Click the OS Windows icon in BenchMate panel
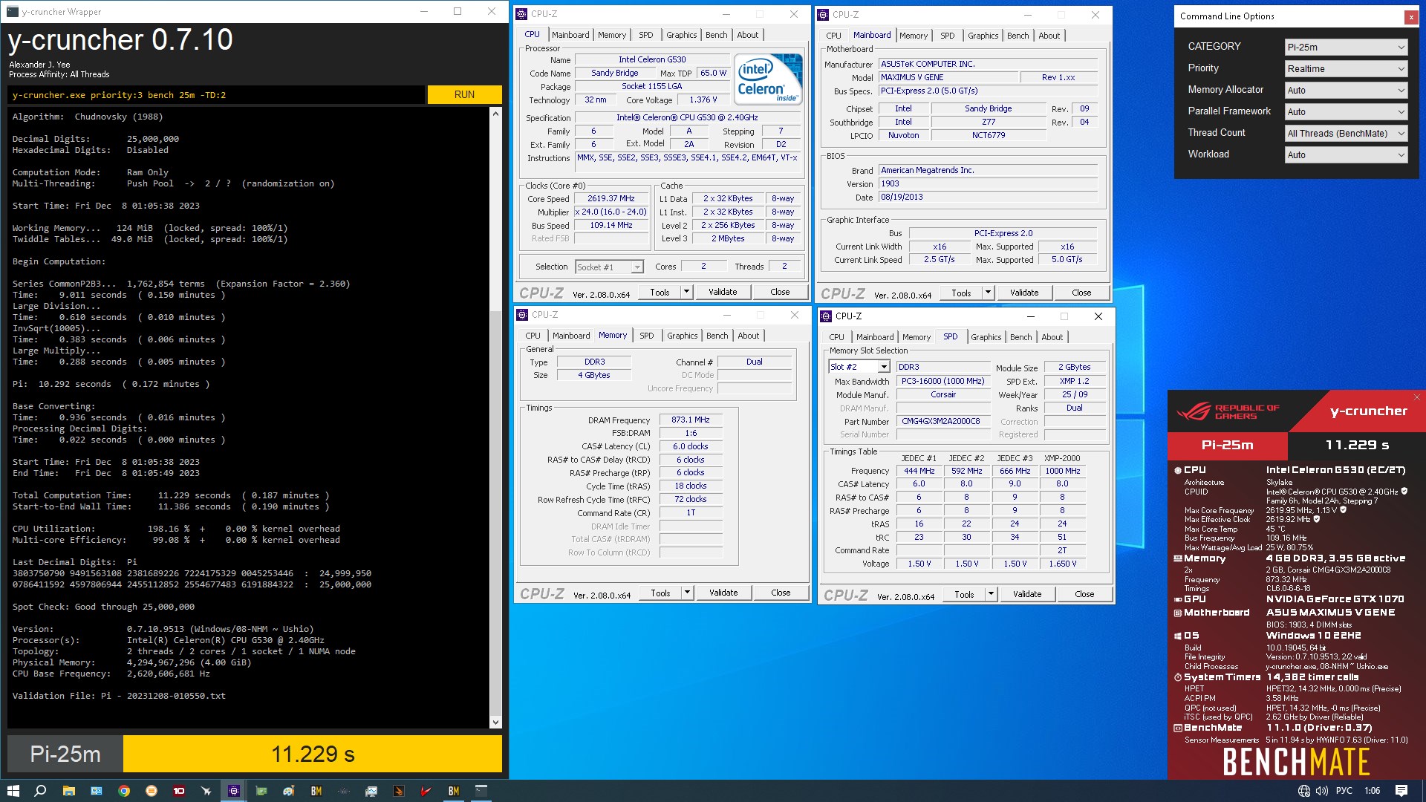The image size is (1426, 802). click(x=1178, y=636)
